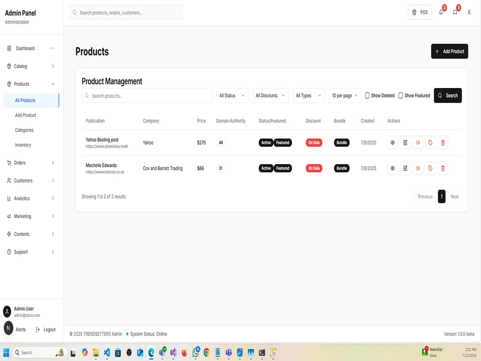
Task: Open Alerts in sidebar footer
Action: point(21,329)
